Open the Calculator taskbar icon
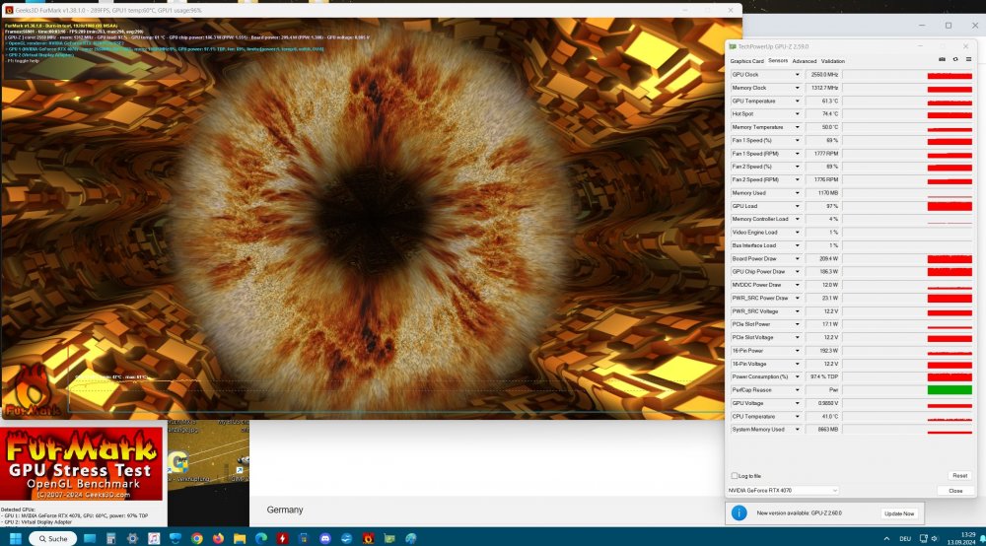 coord(111,538)
